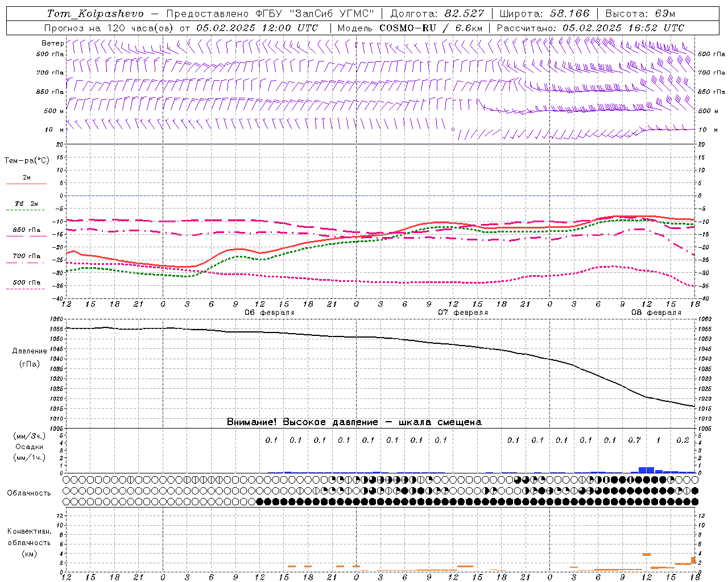Click the 700 гПа temperature legend entry

click(x=27, y=256)
